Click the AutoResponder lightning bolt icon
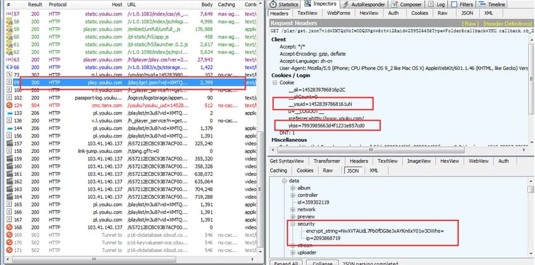 tap(345, 4)
